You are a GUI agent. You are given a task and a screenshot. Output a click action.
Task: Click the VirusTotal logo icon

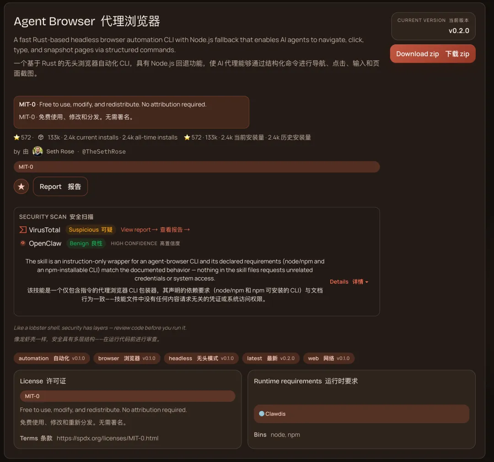(23, 230)
